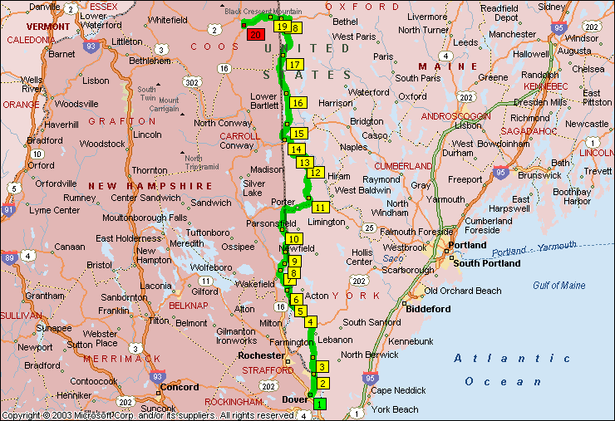Click the Interstate 91 highway shield

tap(7, 210)
